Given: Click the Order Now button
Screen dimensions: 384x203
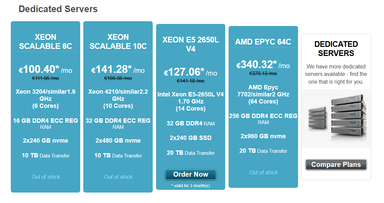Looking at the screenshot, I should point(190,175).
